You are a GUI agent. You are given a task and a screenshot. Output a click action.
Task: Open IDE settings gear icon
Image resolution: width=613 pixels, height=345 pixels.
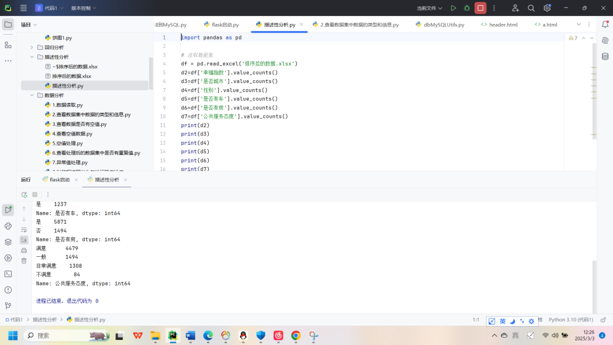(x=547, y=8)
